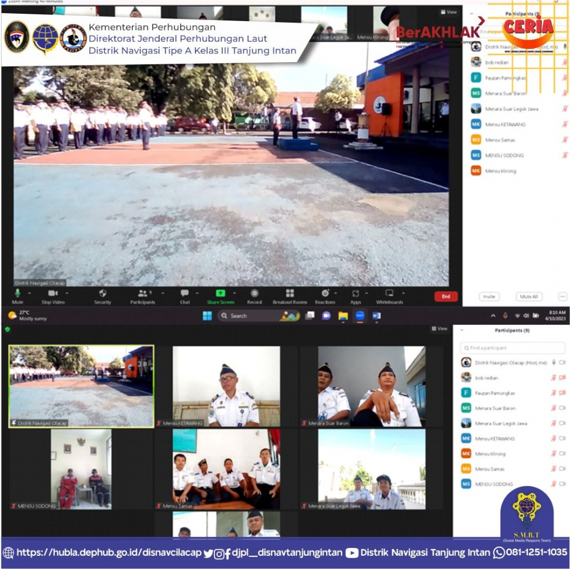Image resolution: width=570 pixels, height=569 pixels.
Task: Expand the arrow beside Participants
Action: (x=162, y=293)
